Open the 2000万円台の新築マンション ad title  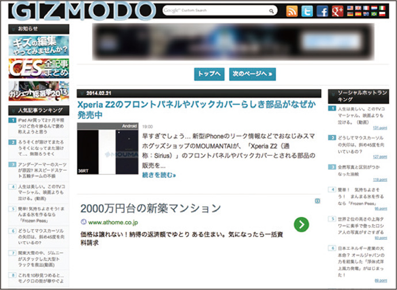coord(151,208)
